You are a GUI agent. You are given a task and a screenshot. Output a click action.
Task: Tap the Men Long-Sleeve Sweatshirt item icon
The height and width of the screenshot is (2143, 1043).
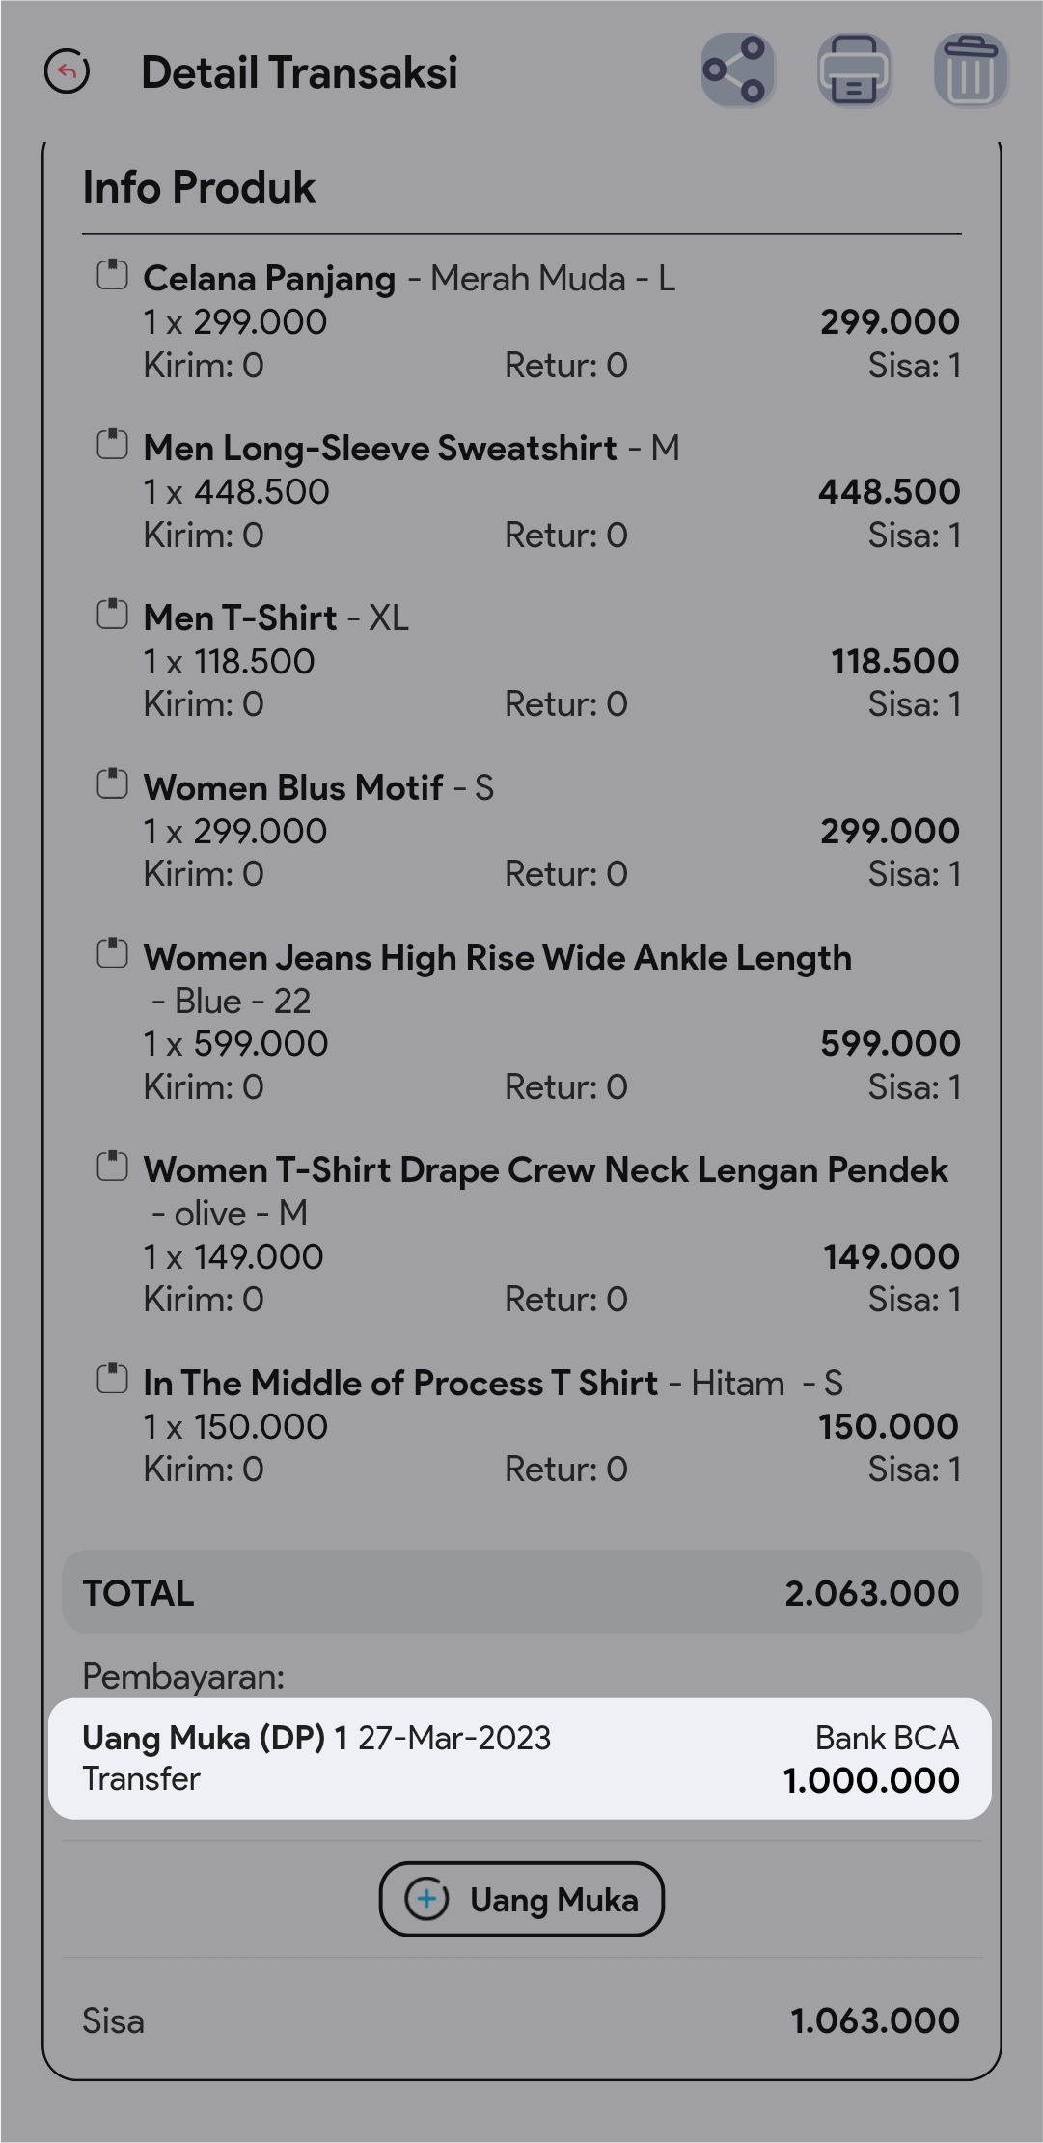coord(112,445)
